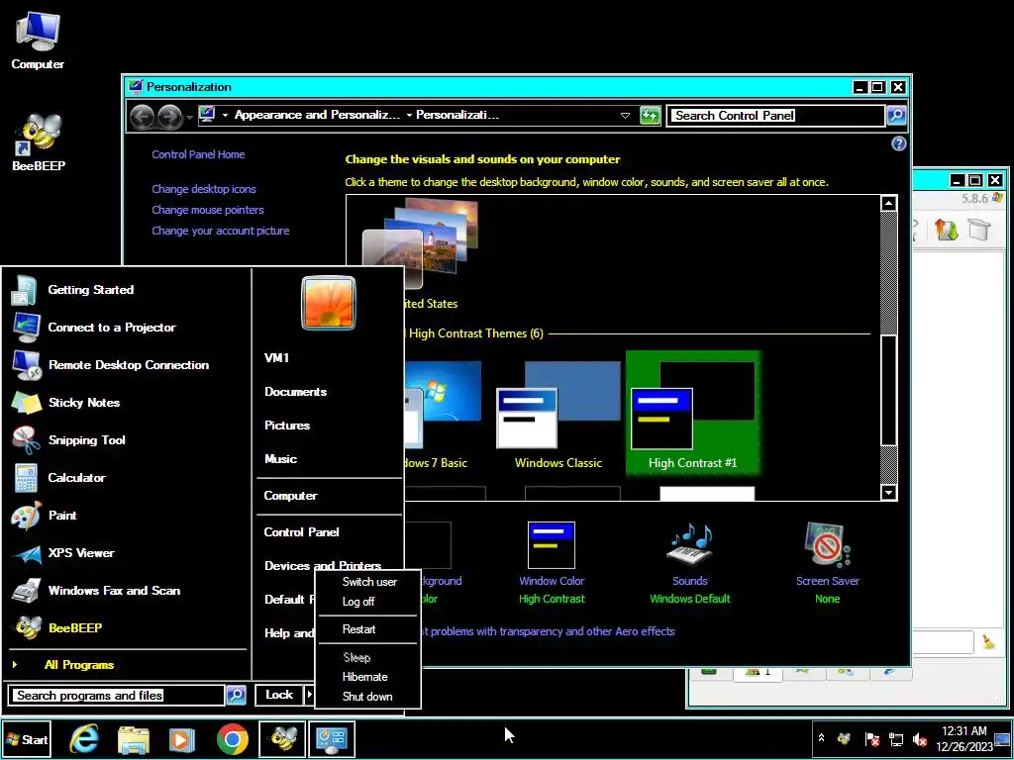This screenshot has height=760, width=1014.
Task: Open Internet Explorer from the taskbar
Action: pos(84,738)
